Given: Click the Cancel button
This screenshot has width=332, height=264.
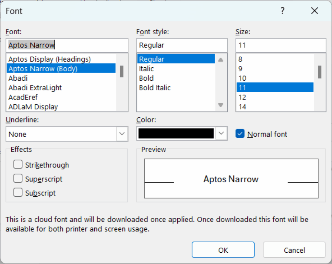Looking at the screenshot, I should (x=294, y=250).
